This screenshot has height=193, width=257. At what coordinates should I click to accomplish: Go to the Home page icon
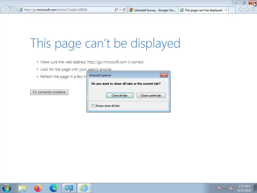click(241, 10)
